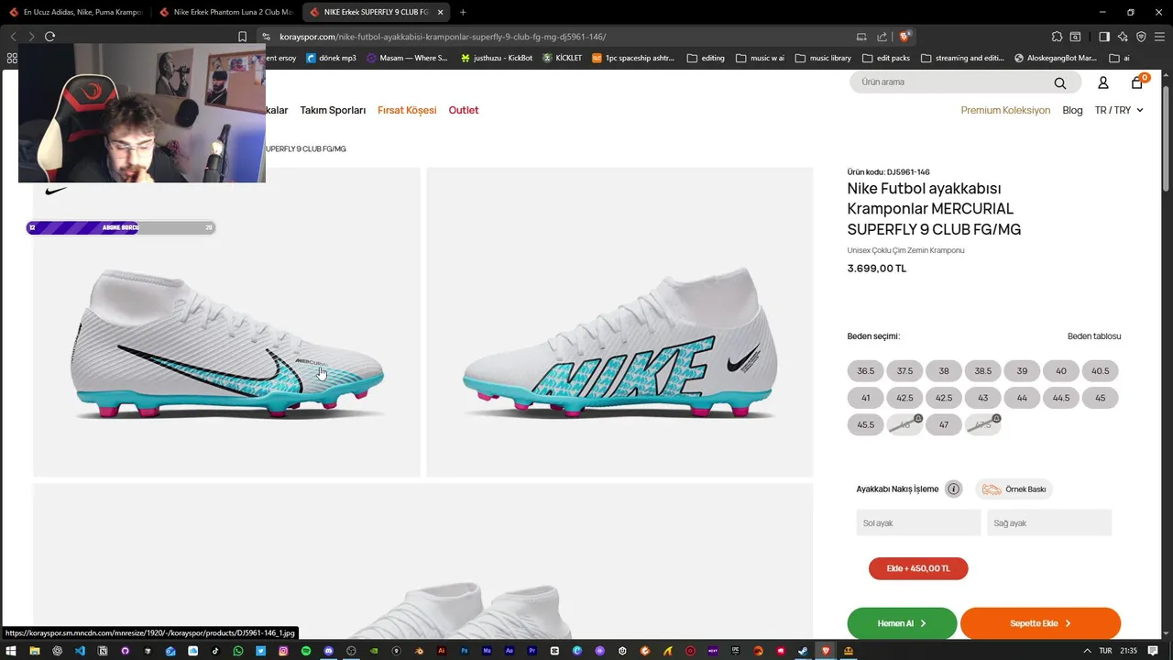Go back using the browser back arrow
The height and width of the screenshot is (660, 1173).
pyautogui.click(x=14, y=37)
